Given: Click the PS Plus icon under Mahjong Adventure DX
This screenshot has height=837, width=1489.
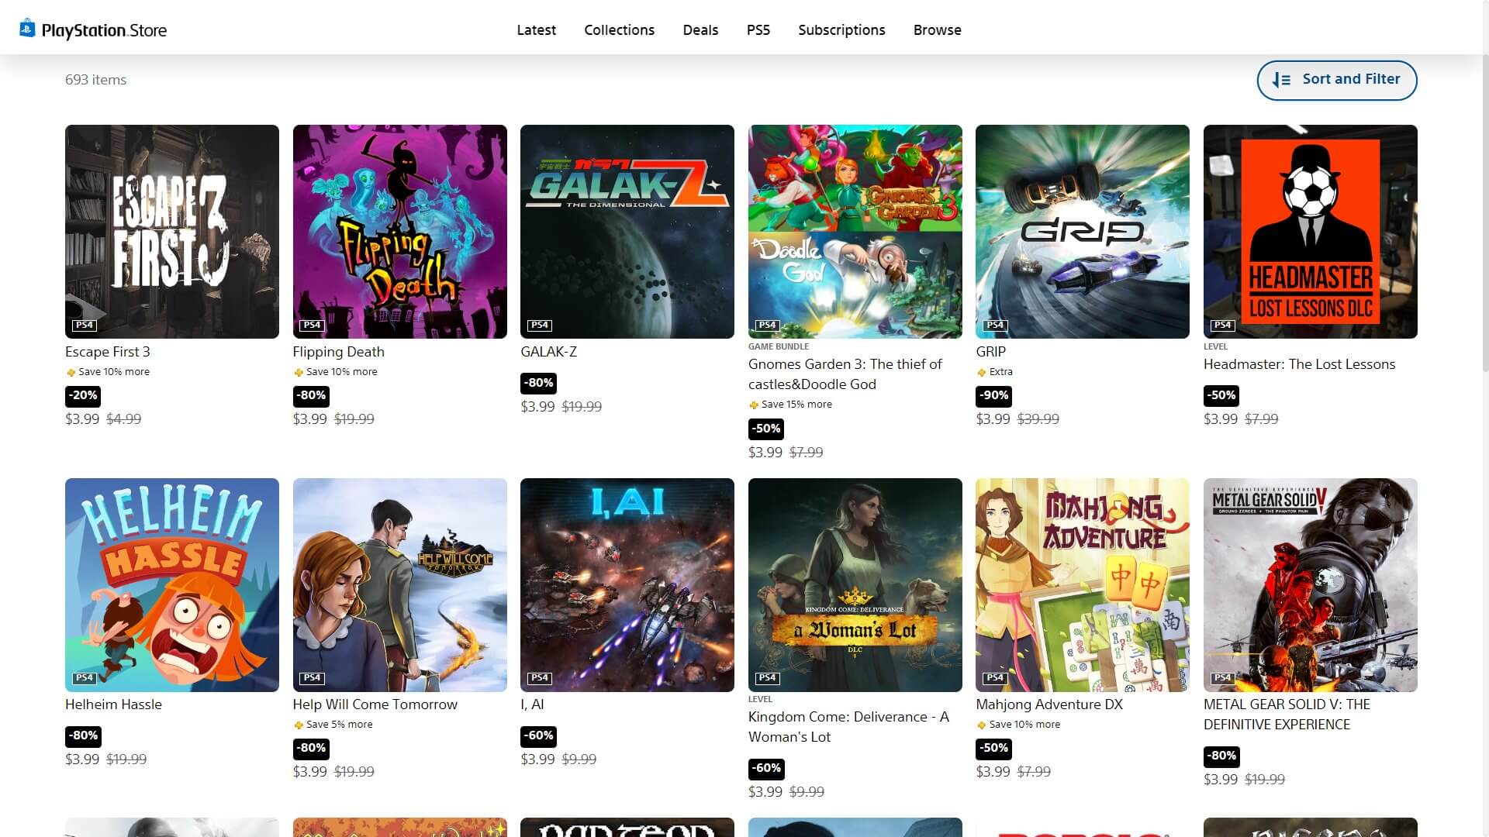Looking at the screenshot, I should [x=981, y=725].
